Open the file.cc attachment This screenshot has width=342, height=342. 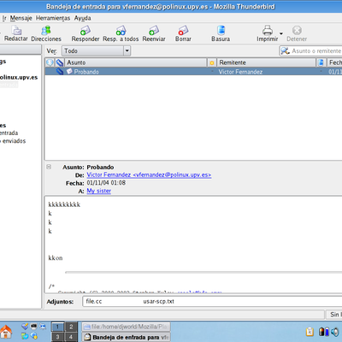coord(94,301)
